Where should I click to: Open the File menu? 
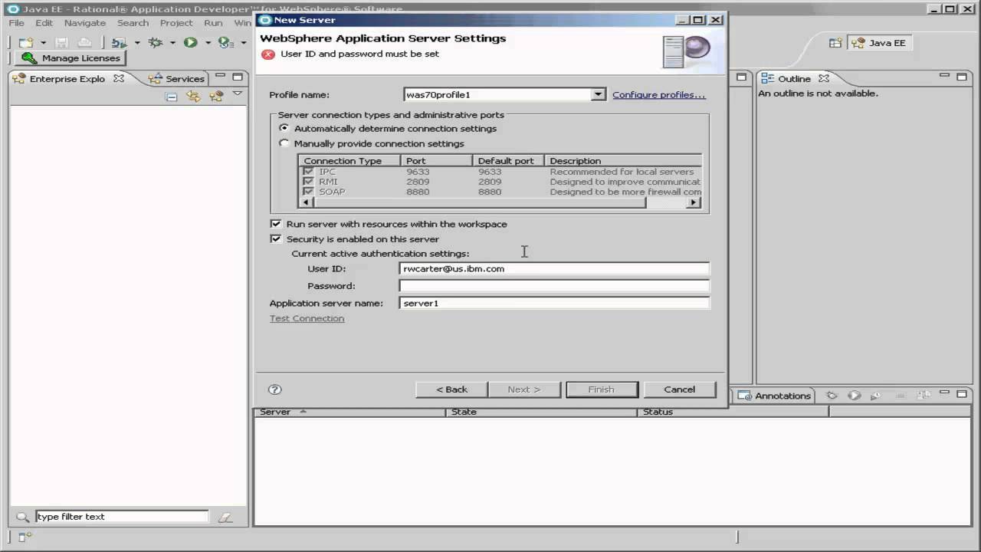(16, 23)
